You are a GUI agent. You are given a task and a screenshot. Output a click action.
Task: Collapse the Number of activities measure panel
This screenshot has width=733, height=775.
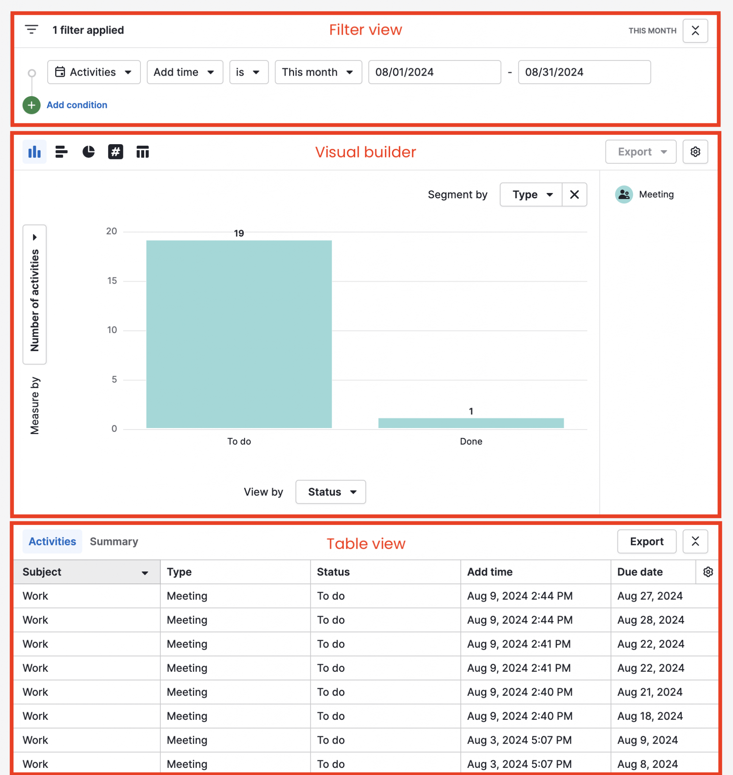coord(34,237)
